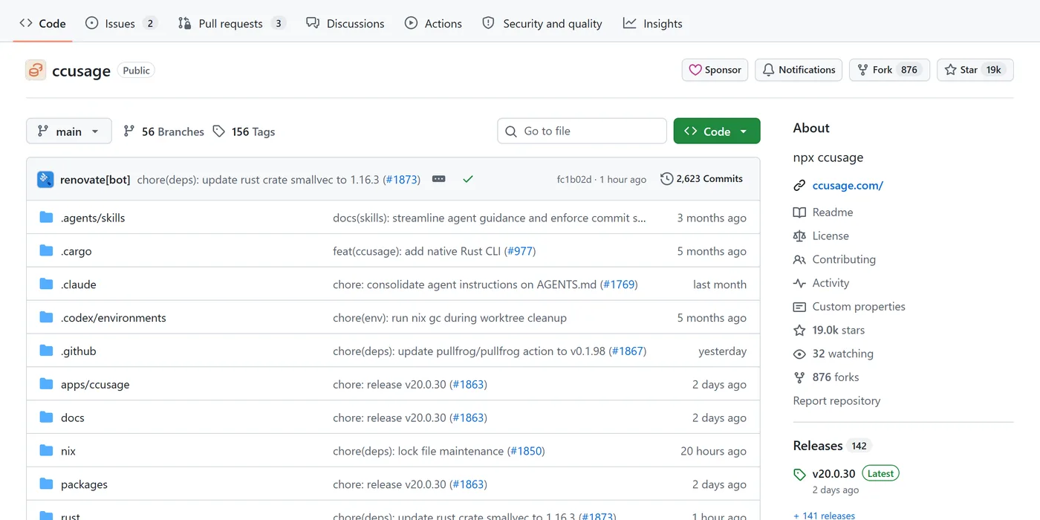Screen dimensions: 1040x520
Task: Click the tag icon beside v20.0.30
Action: coord(799,474)
